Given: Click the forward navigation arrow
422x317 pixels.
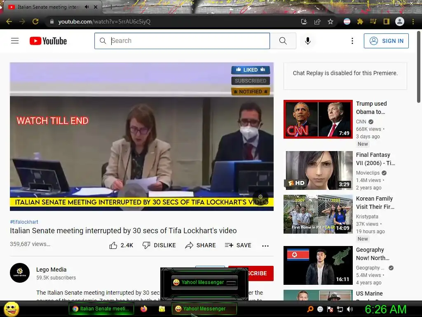Looking at the screenshot, I should [22, 21].
